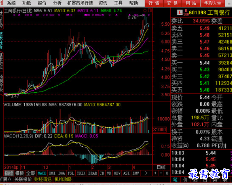Open the 机构攻略 tab
The height and width of the screenshot is (185, 232).
coord(63,179)
